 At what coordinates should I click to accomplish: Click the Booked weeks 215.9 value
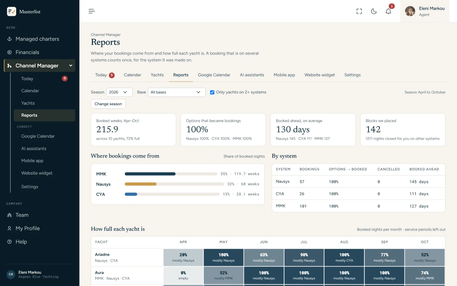(x=107, y=129)
